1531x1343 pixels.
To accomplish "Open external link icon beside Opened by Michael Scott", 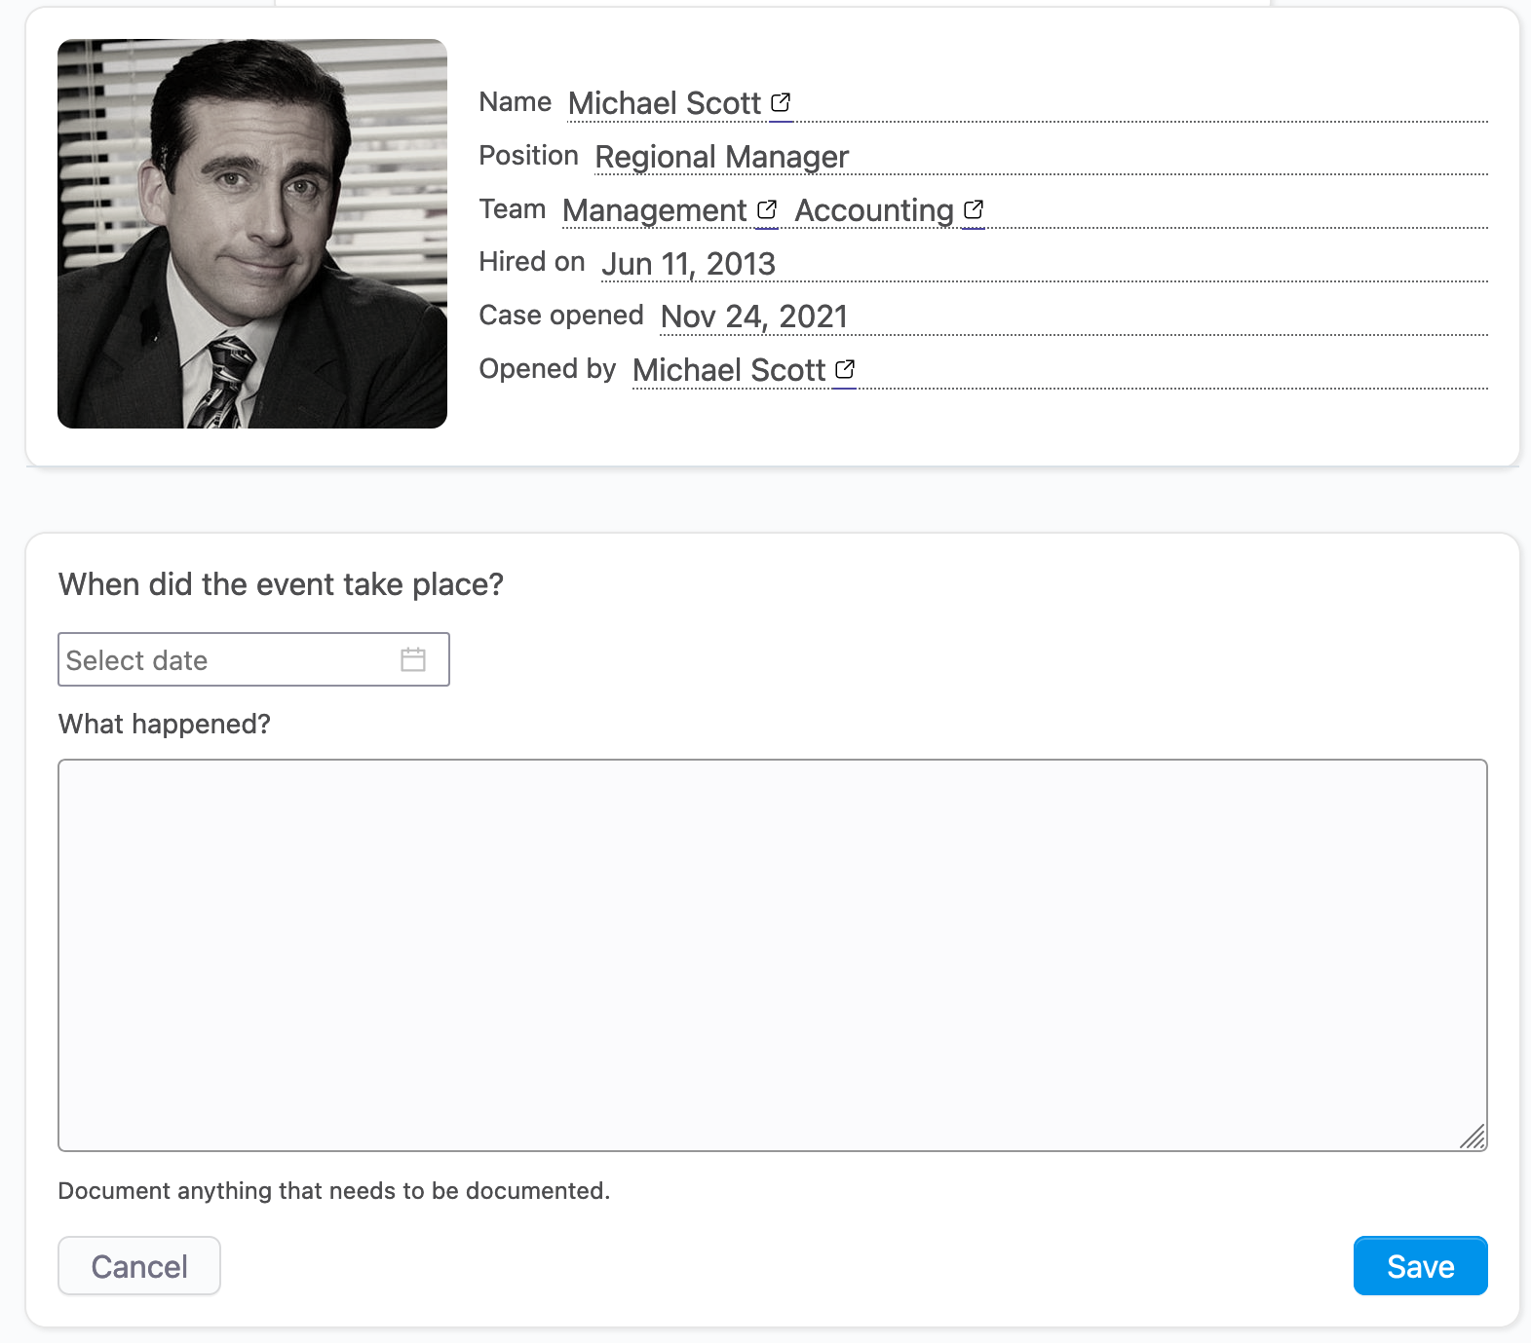I will (x=845, y=369).
